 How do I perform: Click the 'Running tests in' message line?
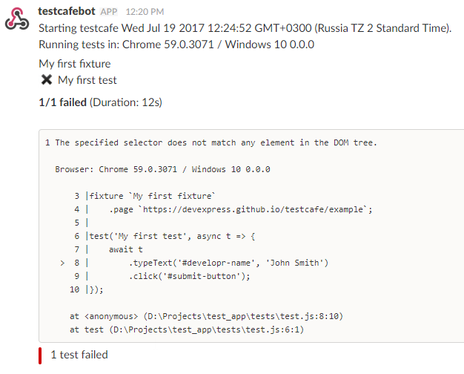point(176,45)
